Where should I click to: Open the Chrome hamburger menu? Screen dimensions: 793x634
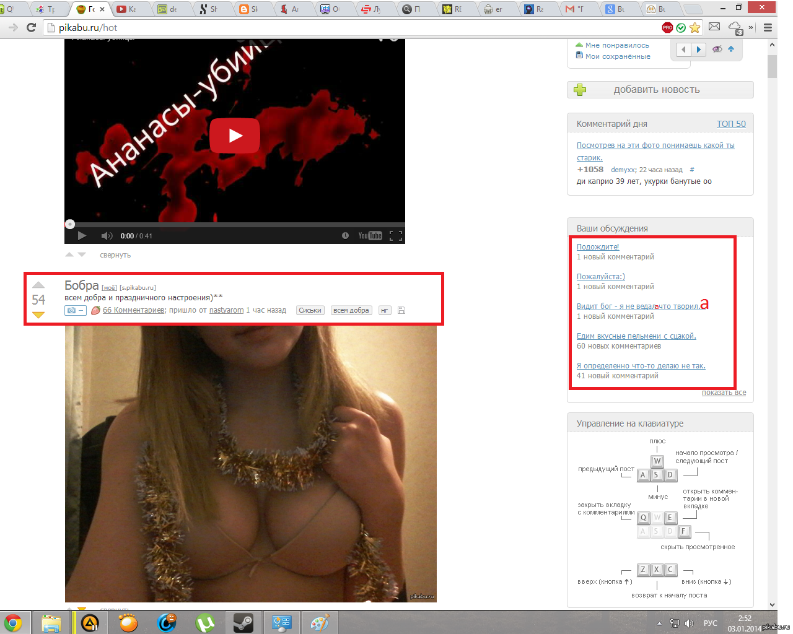tap(768, 28)
